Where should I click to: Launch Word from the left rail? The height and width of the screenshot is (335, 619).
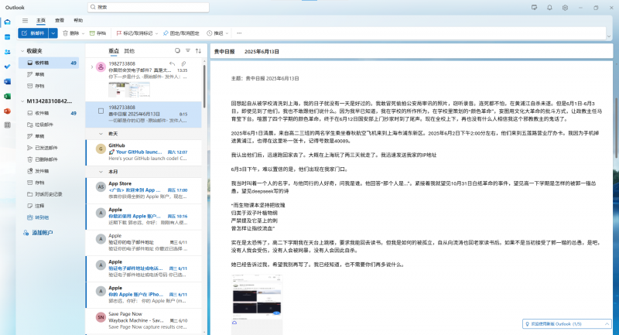(x=7, y=82)
